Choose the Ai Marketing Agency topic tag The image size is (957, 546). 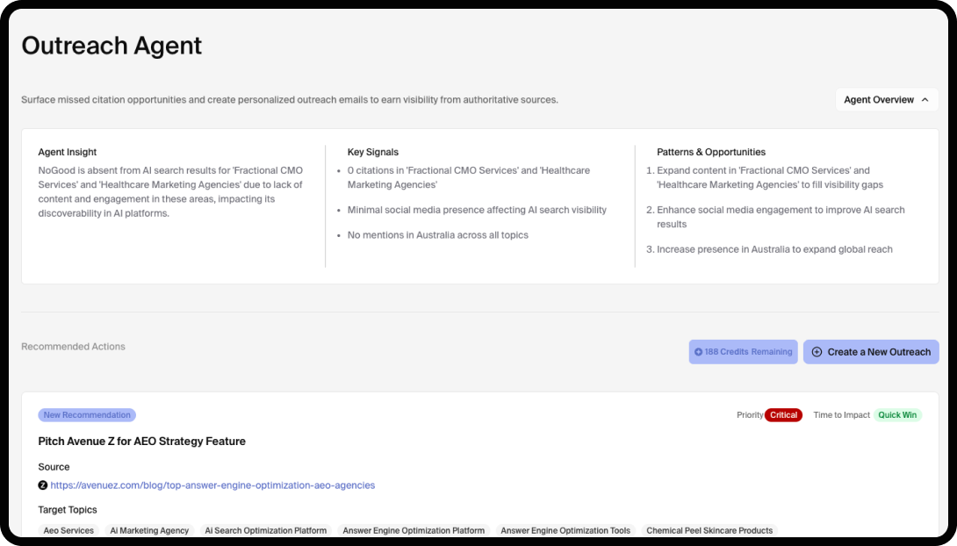coord(149,530)
